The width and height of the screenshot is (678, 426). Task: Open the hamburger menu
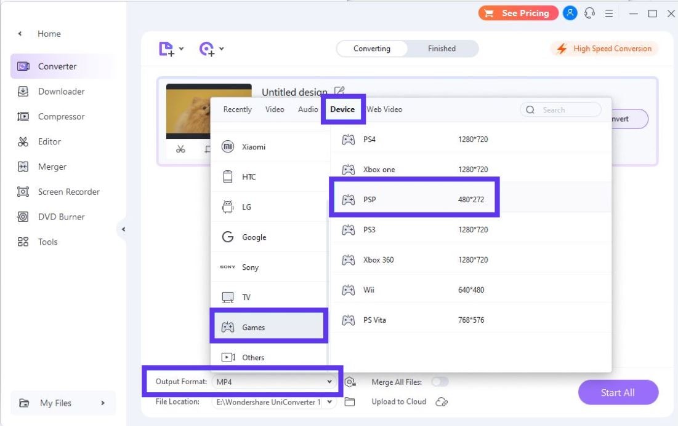click(609, 14)
